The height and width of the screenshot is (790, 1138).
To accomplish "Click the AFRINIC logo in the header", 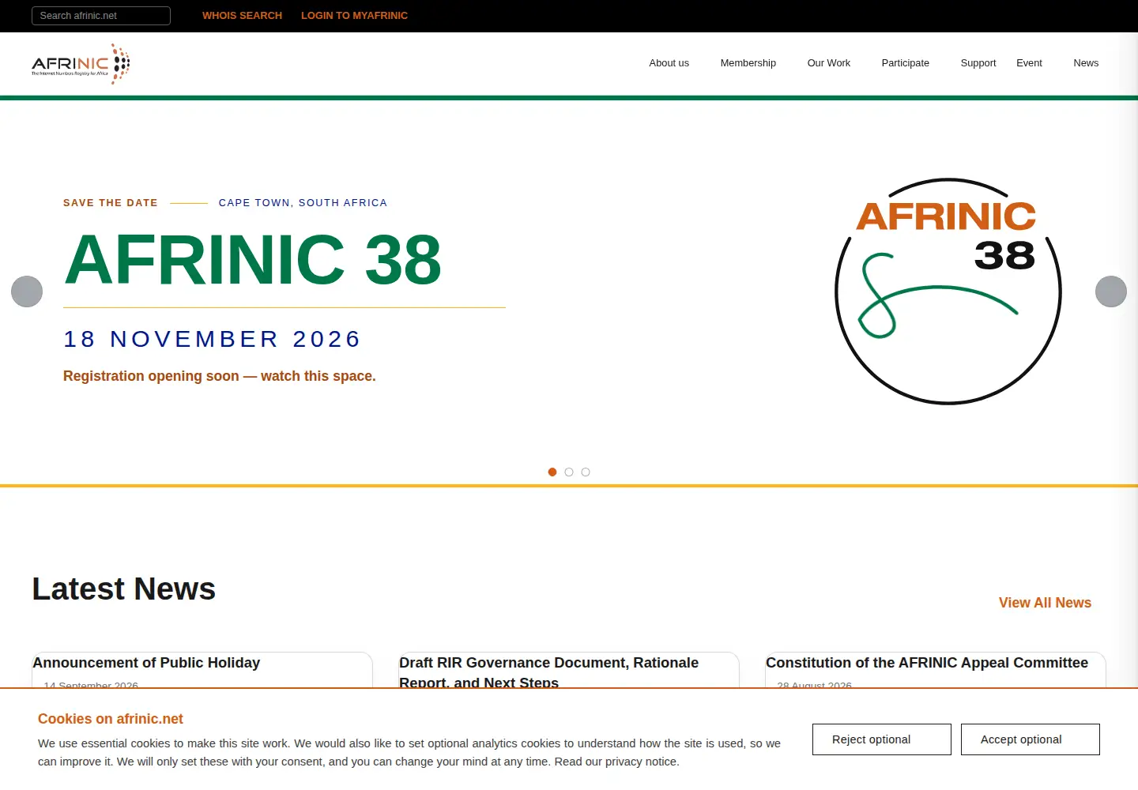I will tap(81, 64).
